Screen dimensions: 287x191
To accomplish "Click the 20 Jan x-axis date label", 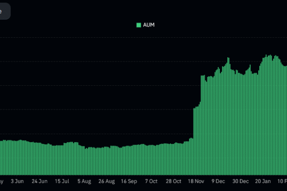I will coord(263,181).
